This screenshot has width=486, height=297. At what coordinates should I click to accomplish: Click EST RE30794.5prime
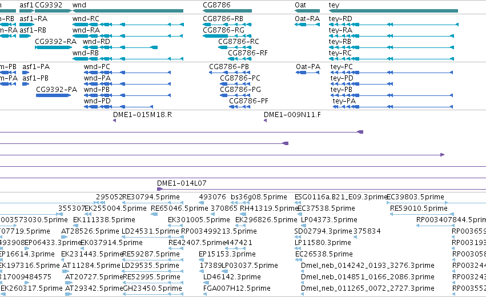point(151,197)
